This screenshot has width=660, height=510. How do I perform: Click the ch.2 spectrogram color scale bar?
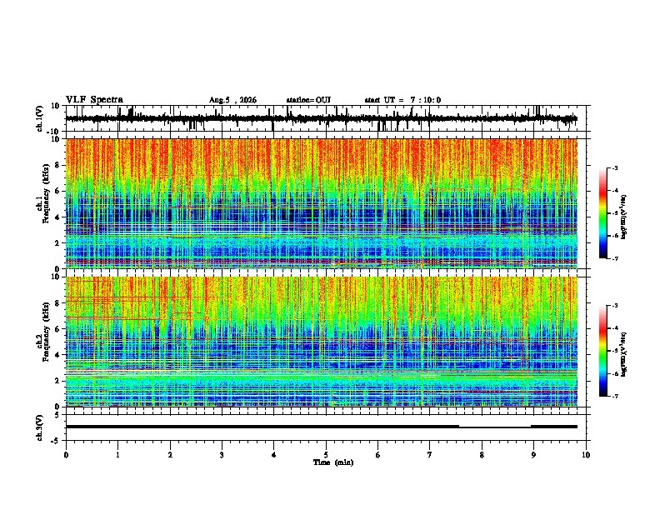click(x=603, y=351)
